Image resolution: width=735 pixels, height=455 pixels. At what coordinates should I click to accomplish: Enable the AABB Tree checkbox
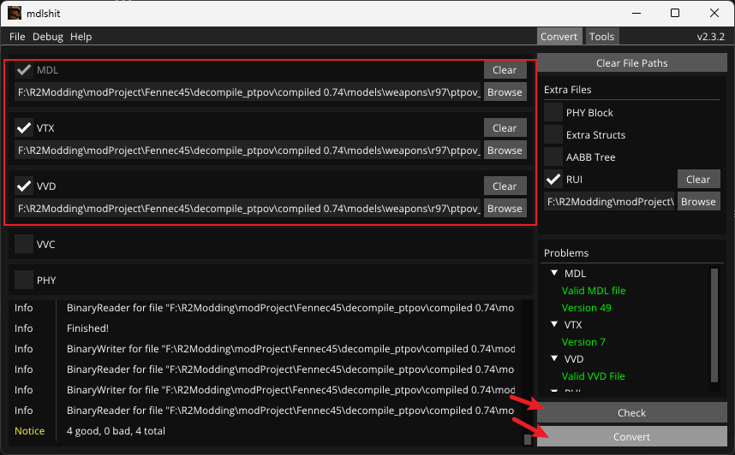(553, 157)
